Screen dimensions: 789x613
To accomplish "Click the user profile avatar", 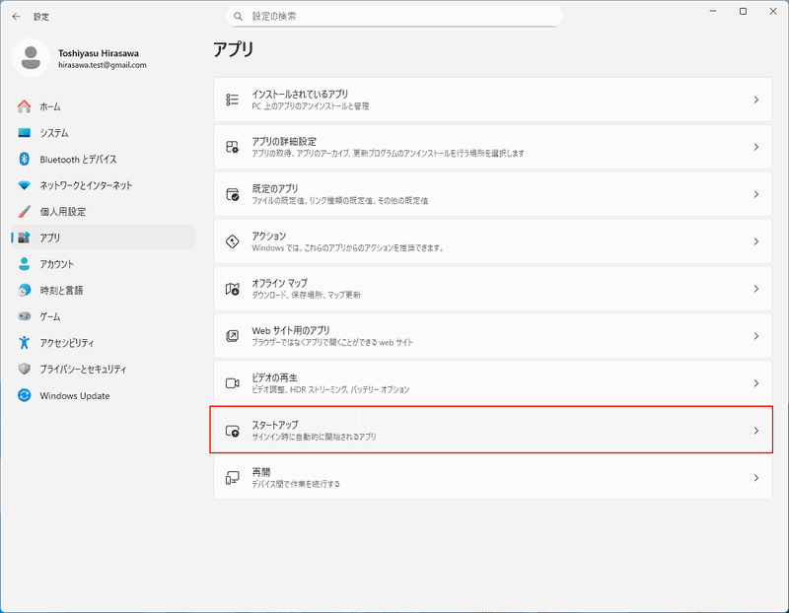I will coord(32,57).
